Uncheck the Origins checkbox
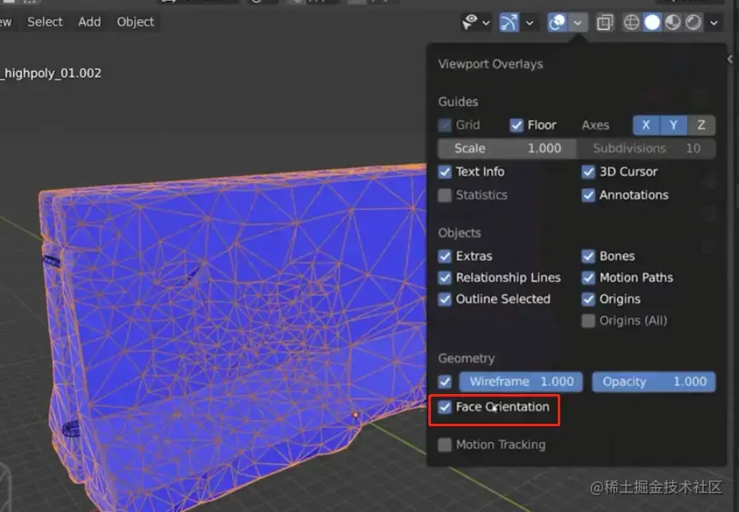The image size is (739, 512). 588,299
